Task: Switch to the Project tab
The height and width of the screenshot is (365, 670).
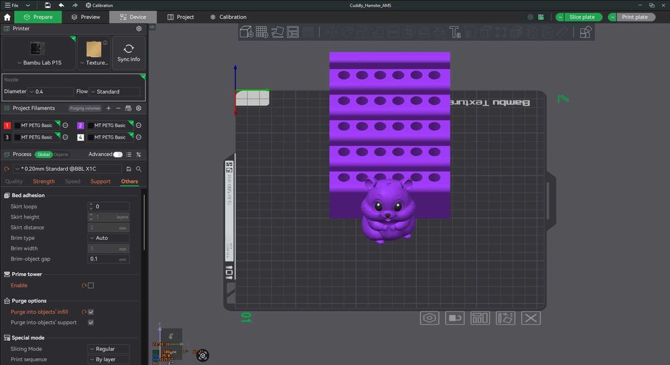Action: click(181, 17)
